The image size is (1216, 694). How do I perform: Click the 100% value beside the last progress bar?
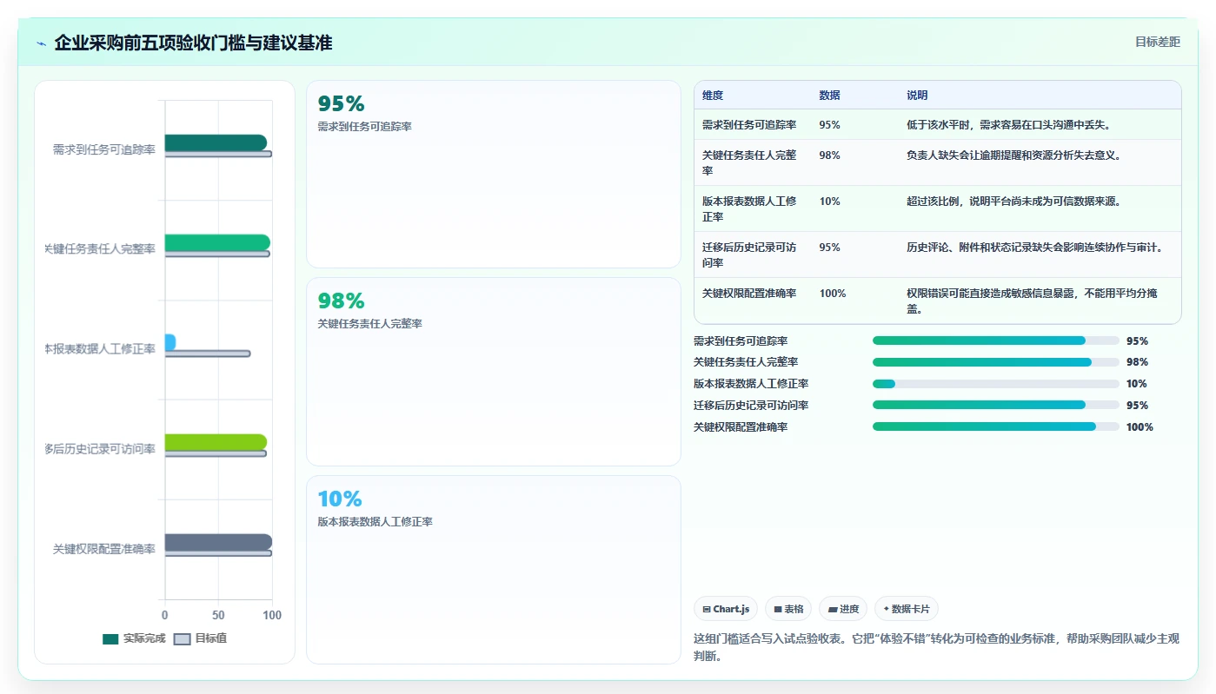click(x=1140, y=426)
